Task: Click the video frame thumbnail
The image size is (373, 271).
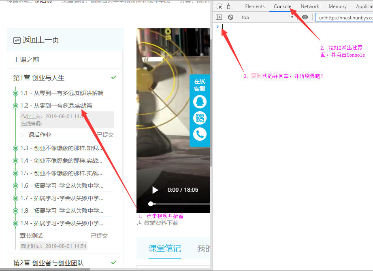Action: pos(173,120)
